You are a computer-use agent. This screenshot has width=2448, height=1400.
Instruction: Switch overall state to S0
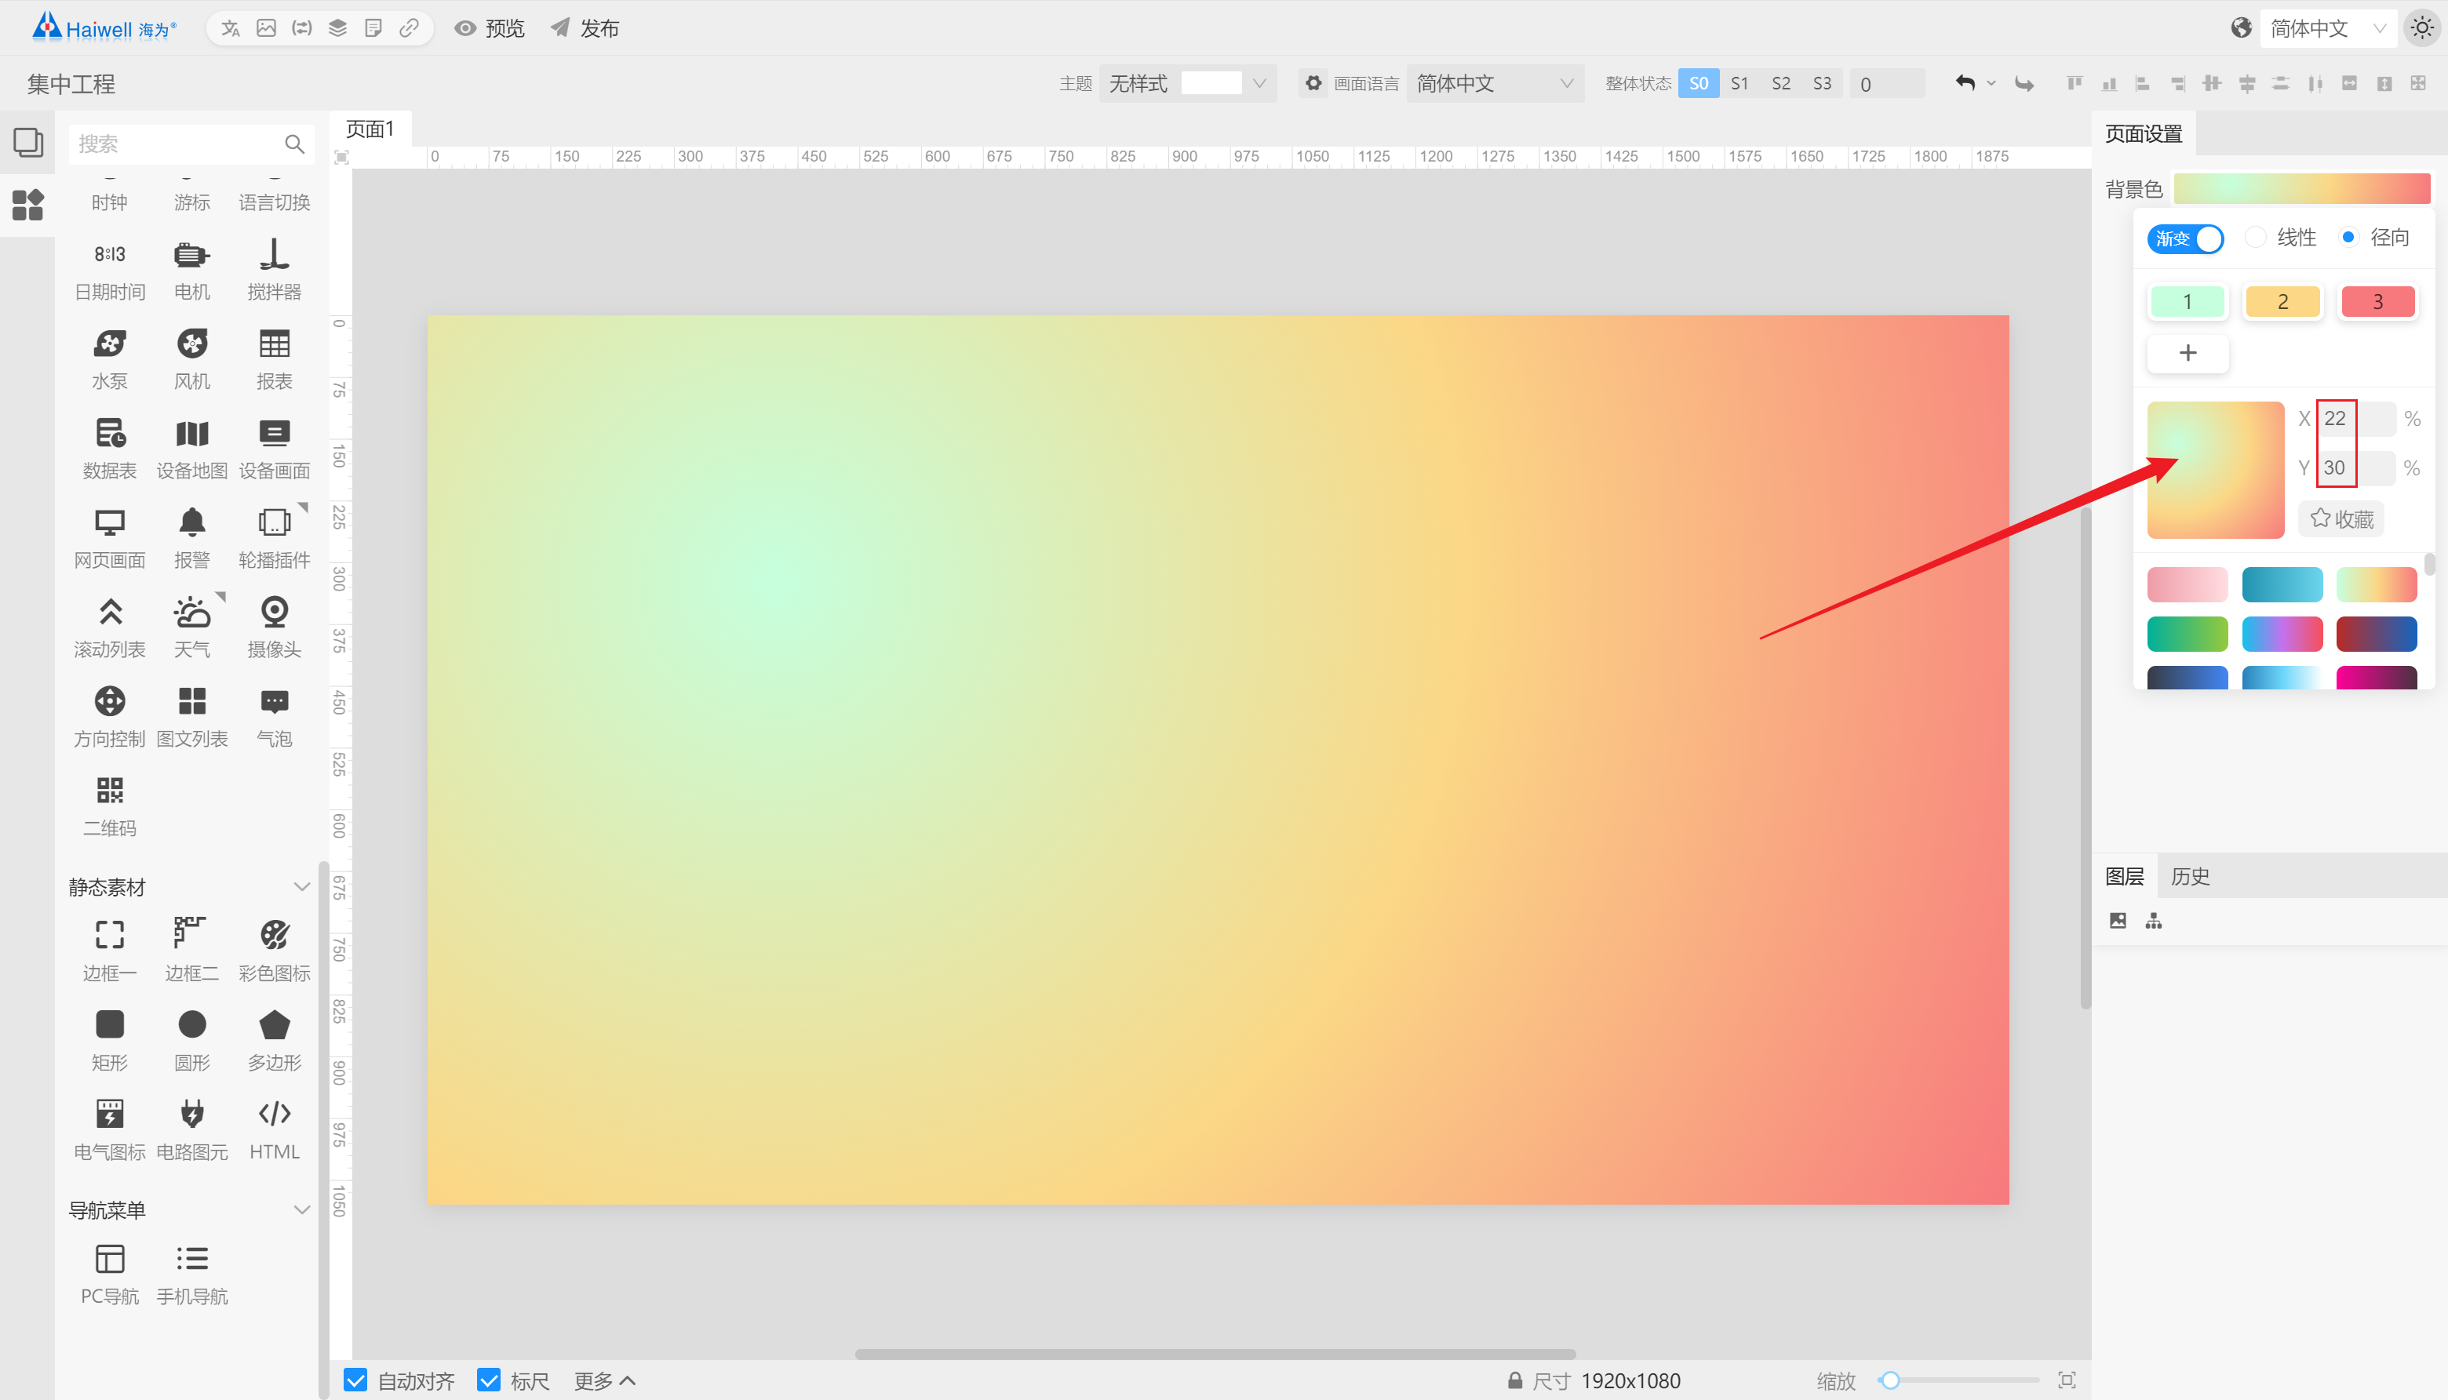pyautogui.click(x=1699, y=84)
